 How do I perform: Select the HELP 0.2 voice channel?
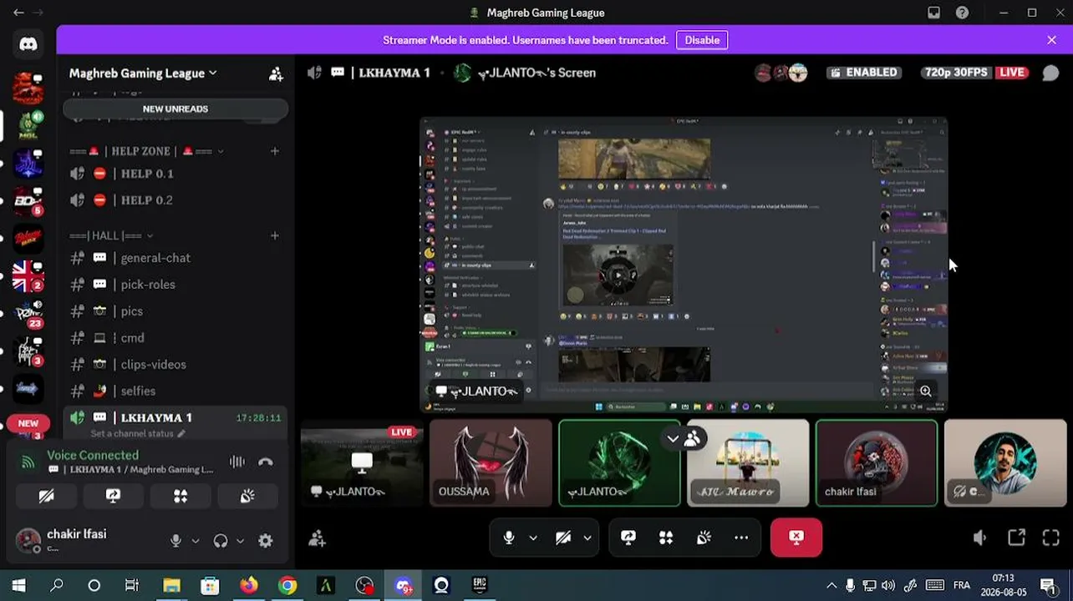176,200
